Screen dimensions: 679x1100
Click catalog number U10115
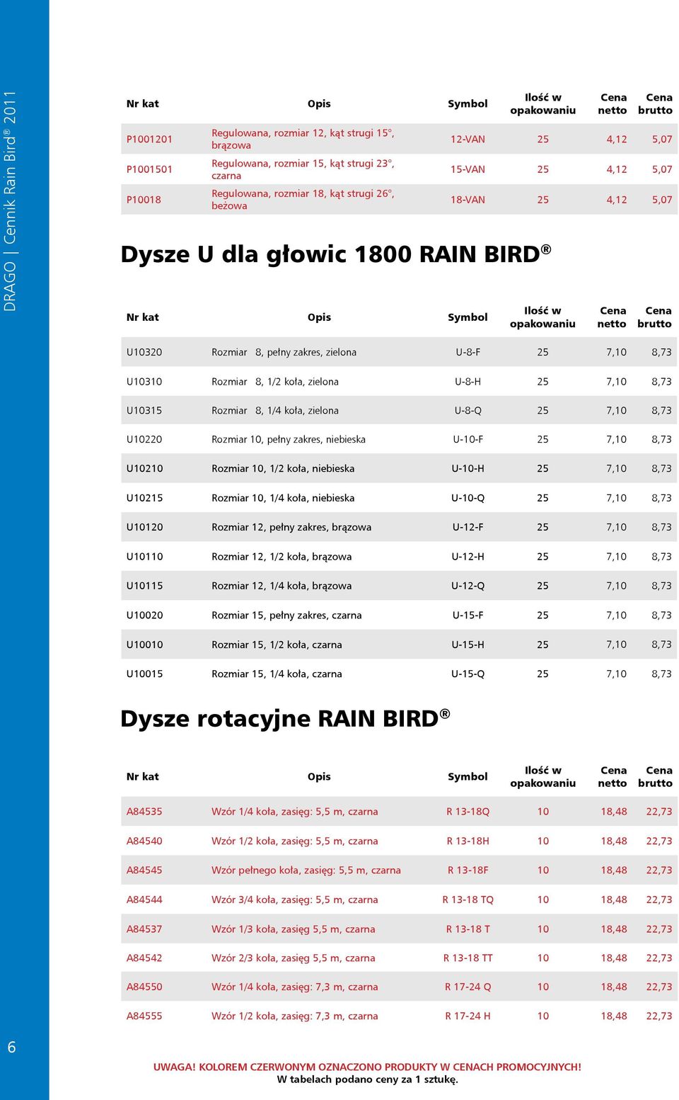point(144,586)
